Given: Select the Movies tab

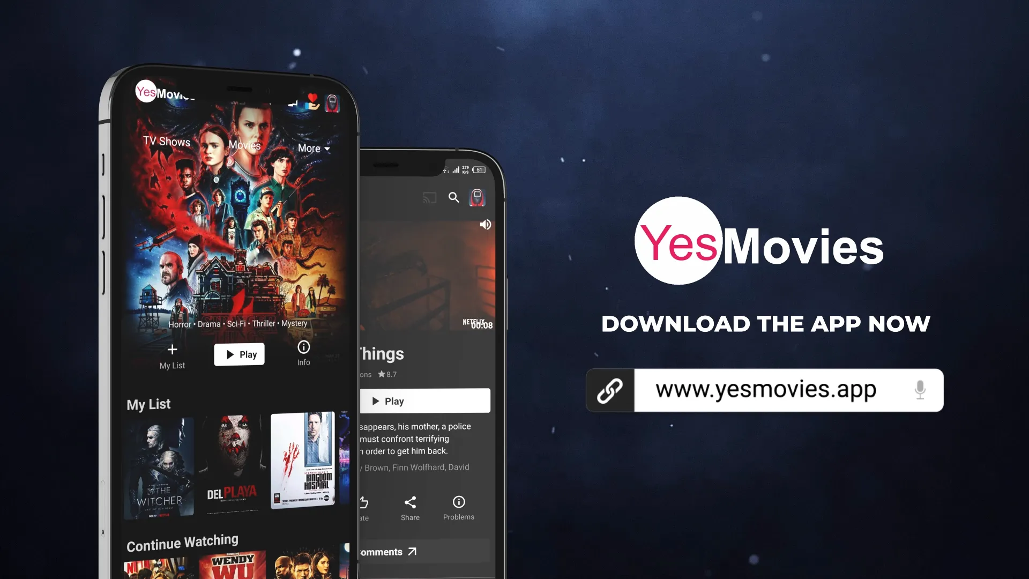Looking at the screenshot, I should click(x=244, y=145).
